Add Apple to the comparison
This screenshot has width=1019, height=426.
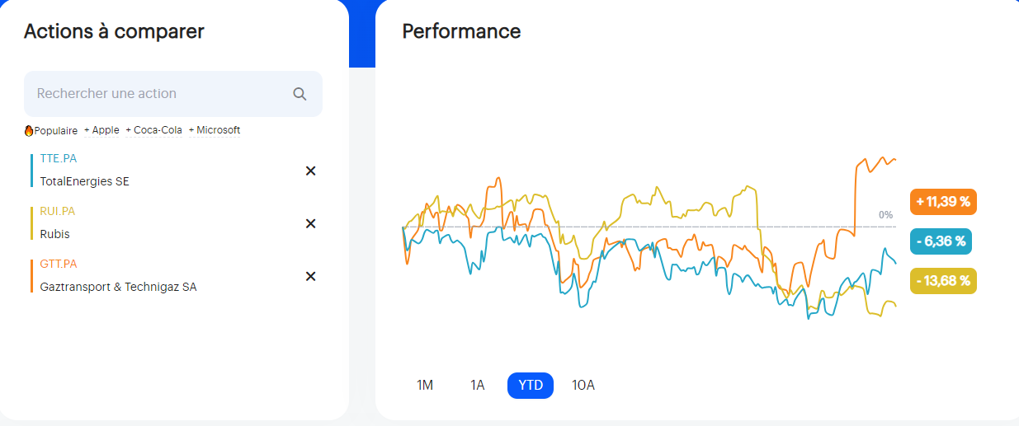point(101,130)
